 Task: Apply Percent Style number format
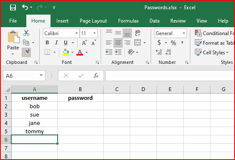[x=173, y=43]
